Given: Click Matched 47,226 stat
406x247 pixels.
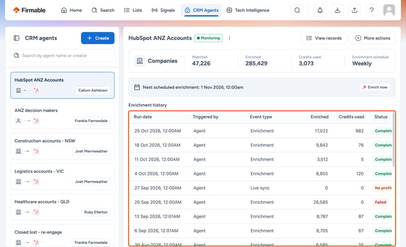Looking at the screenshot, I should (201, 61).
